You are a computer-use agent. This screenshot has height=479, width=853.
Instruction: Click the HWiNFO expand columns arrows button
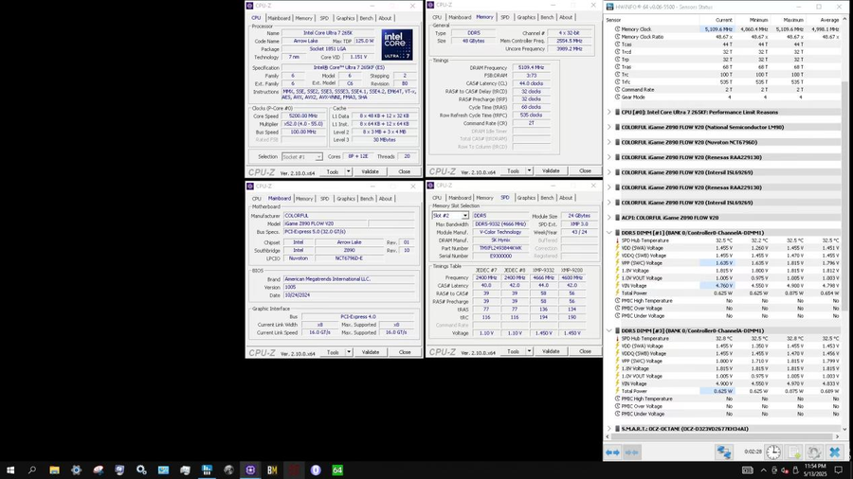click(612, 452)
